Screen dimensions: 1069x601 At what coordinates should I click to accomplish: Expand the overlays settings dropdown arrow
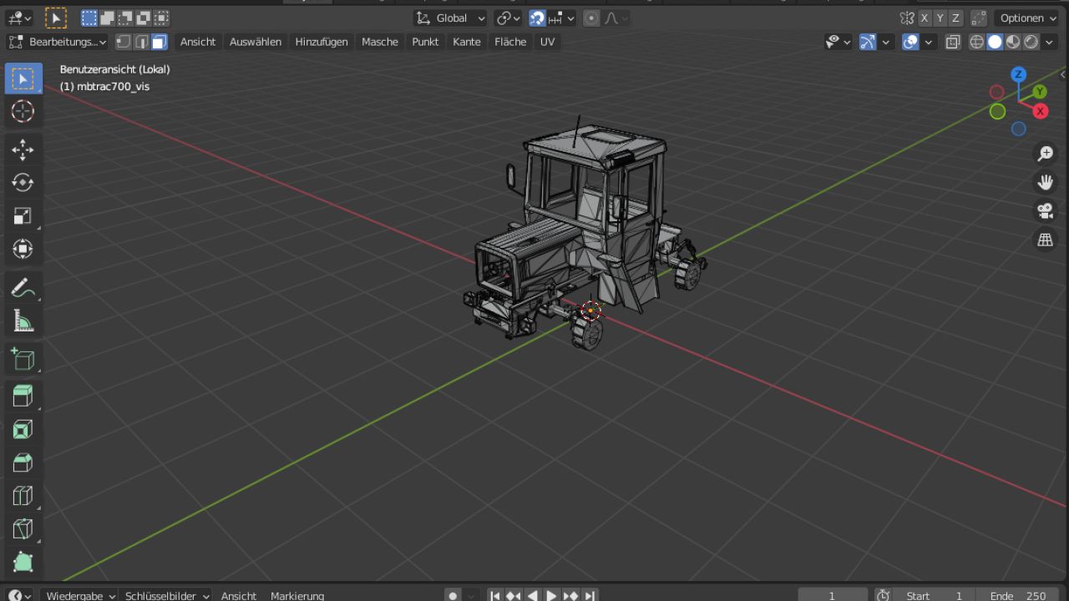pos(929,42)
